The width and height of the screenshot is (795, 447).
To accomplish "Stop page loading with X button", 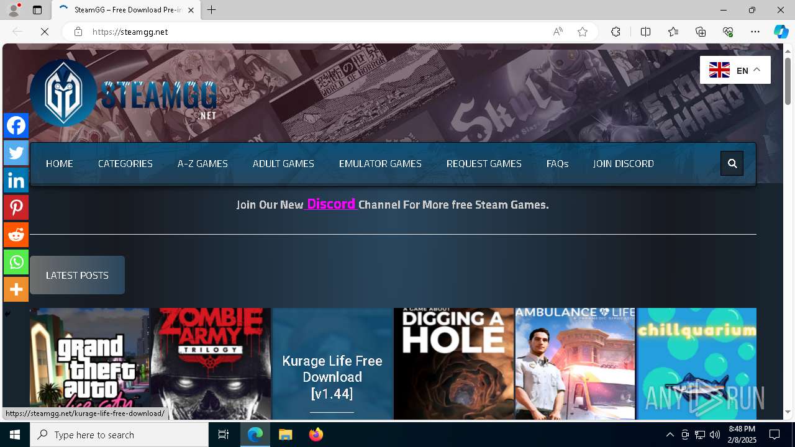I will point(45,32).
